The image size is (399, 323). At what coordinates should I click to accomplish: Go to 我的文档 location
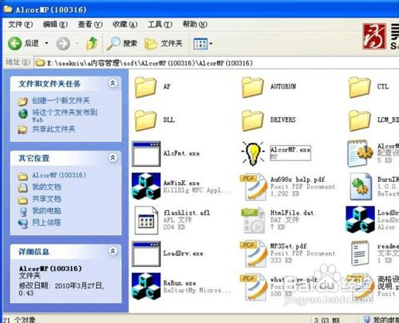(46, 187)
